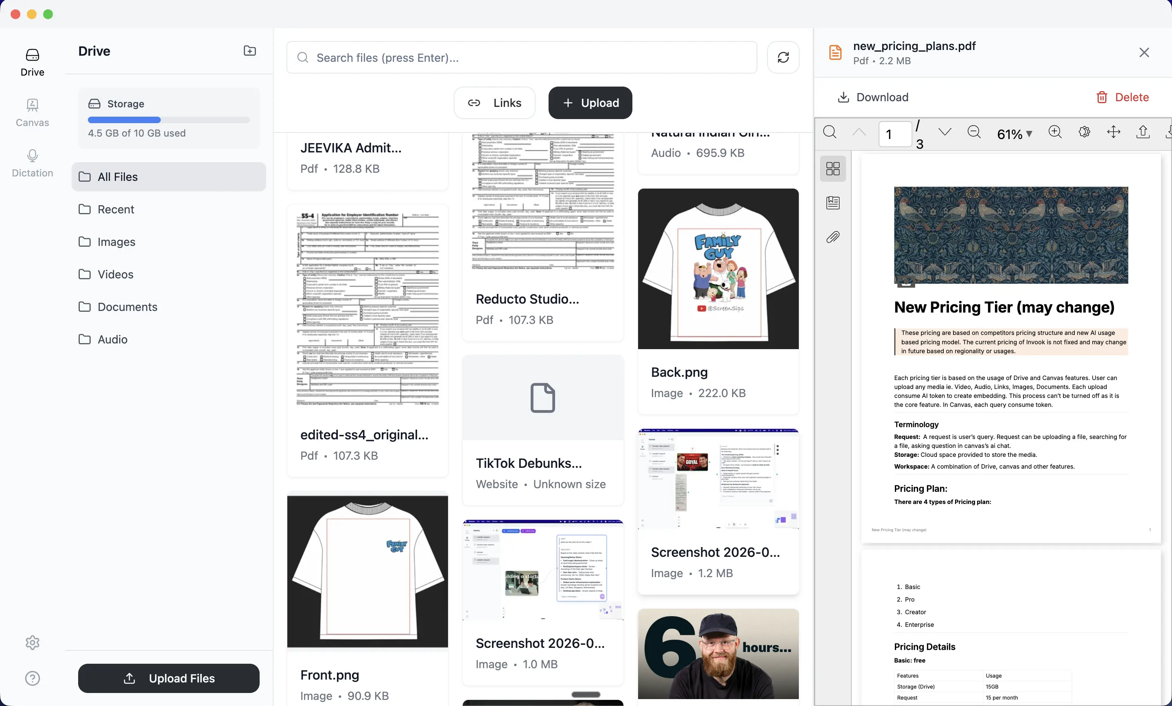Click the PDF viewer search magnifier icon

pos(829,132)
